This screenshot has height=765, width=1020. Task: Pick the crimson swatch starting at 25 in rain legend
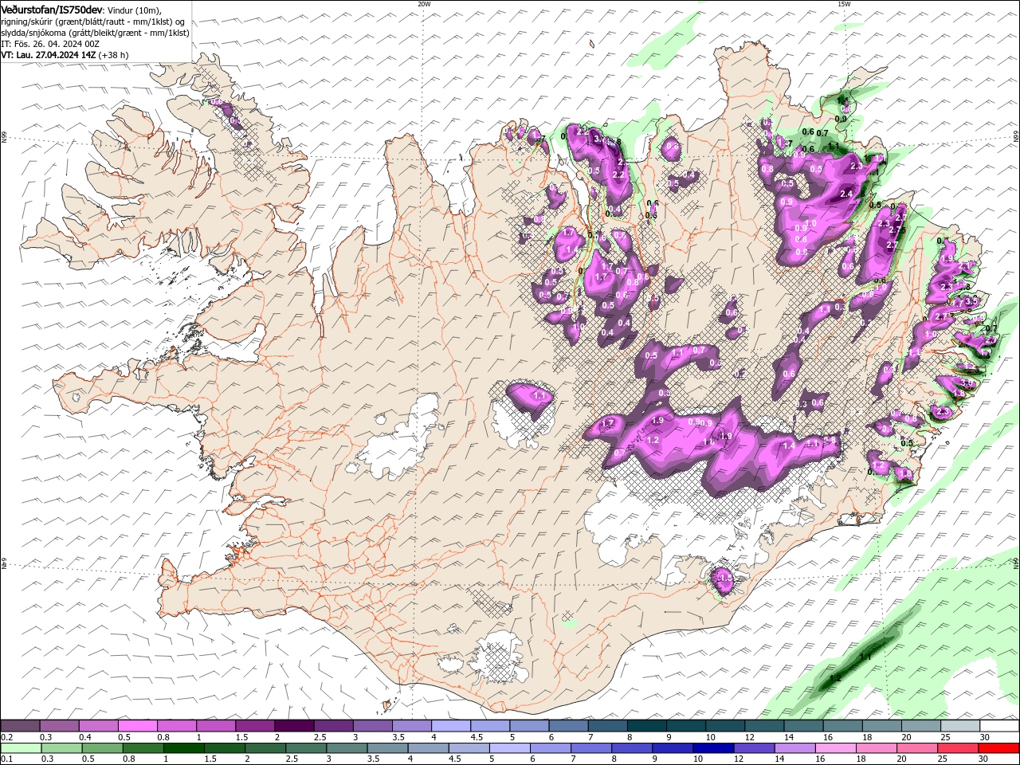click(x=958, y=748)
